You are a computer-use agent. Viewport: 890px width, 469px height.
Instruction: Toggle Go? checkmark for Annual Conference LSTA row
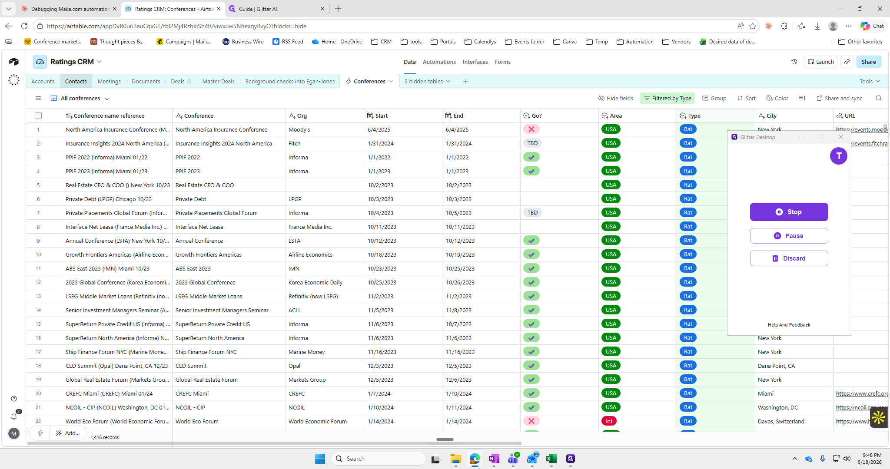(x=531, y=241)
